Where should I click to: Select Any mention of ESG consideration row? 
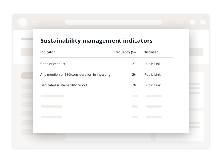point(107,74)
